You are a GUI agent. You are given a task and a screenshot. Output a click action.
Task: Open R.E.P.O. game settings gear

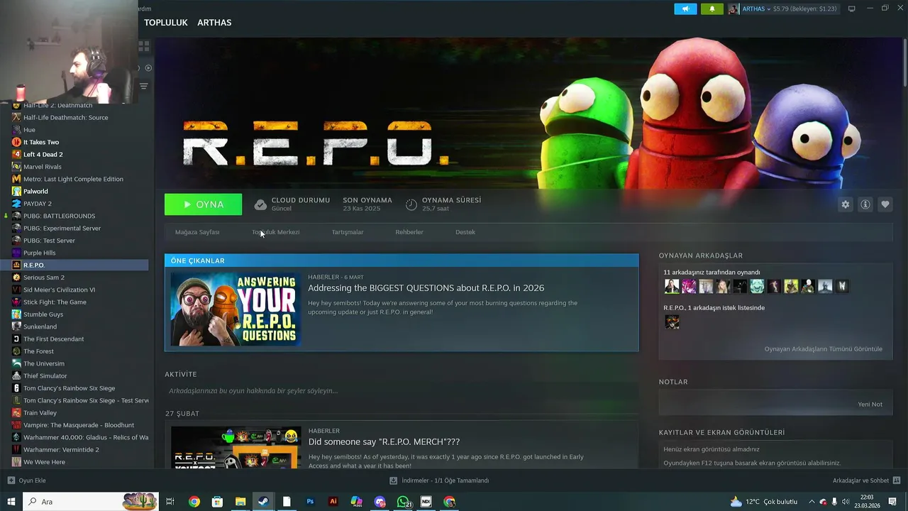[x=846, y=204]
